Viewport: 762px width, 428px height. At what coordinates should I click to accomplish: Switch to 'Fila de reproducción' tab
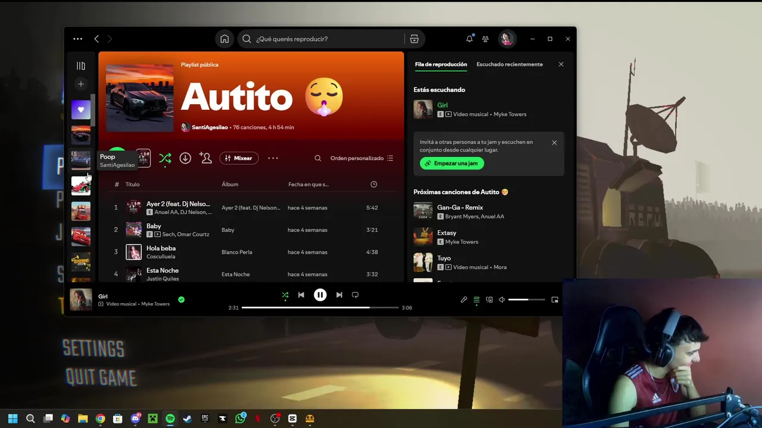pyautogui.click(x=441, y=64)
